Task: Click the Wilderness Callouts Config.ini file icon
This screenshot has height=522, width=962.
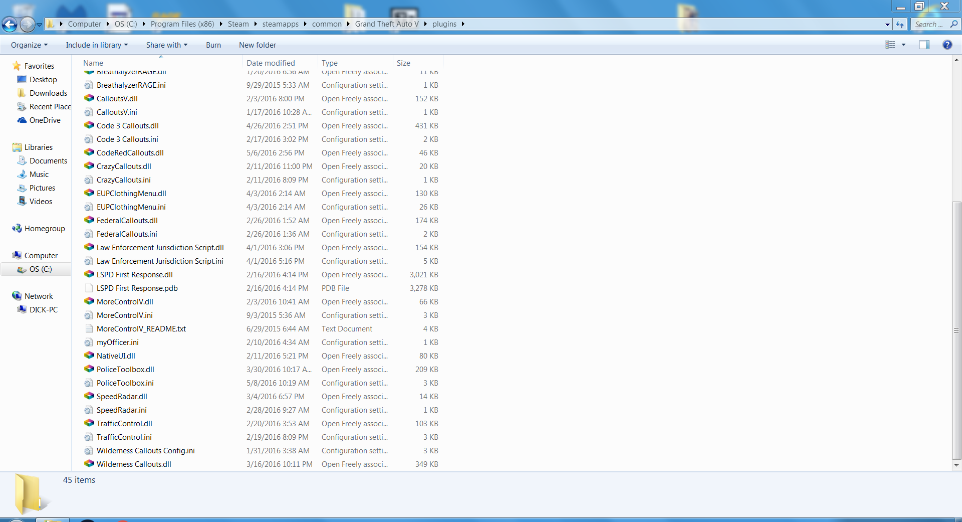Action: pos(89,451)
